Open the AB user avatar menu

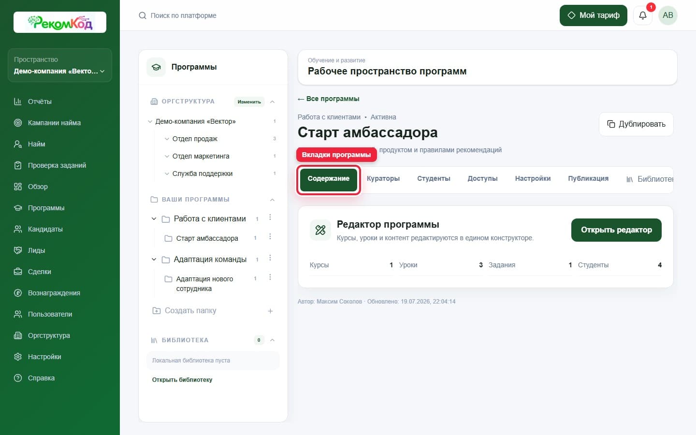click(668, 15)
